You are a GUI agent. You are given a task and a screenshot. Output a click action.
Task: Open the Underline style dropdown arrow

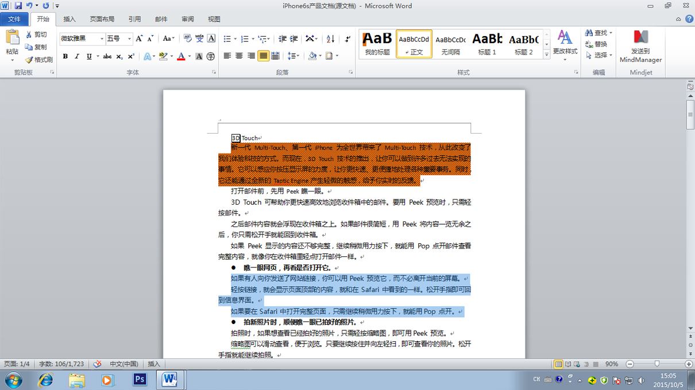97,56
